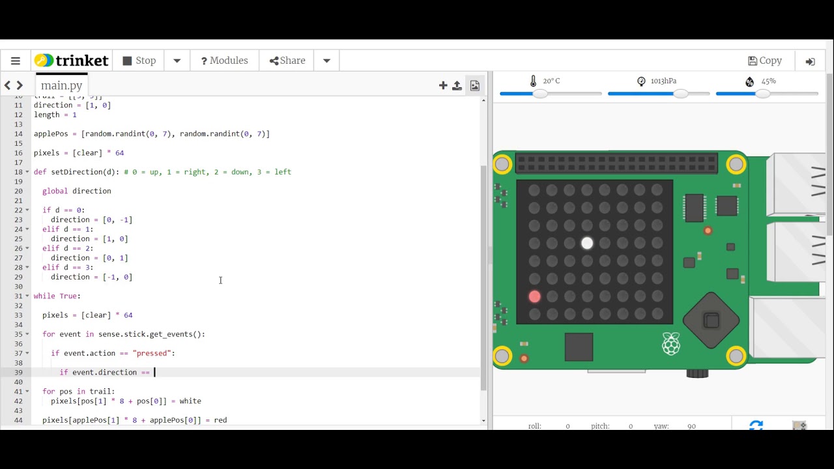
Task: Fold the for pos loop on line 41
Action: click(27, 391)
